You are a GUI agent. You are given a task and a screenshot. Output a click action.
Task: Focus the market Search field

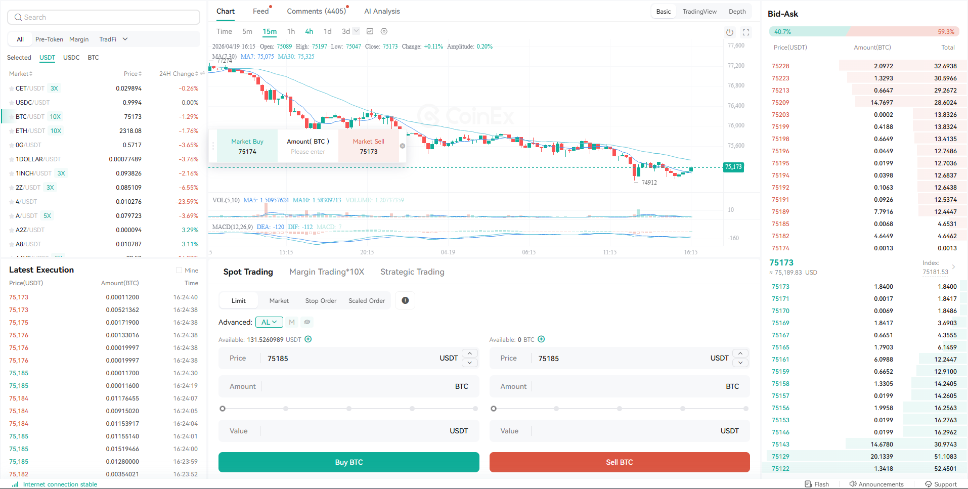point(104,17)
